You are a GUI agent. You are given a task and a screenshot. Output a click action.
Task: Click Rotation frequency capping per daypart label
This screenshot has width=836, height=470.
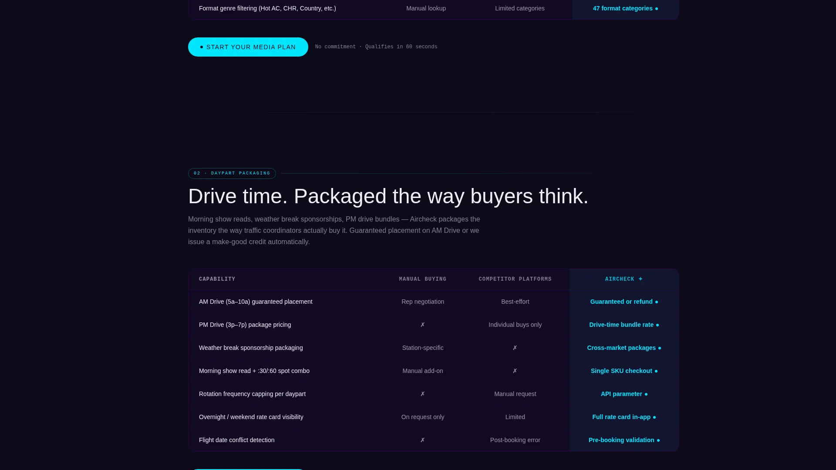coord(253,394)
